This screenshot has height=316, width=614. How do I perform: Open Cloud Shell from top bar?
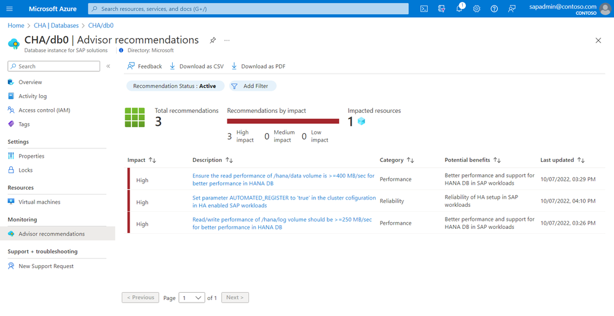(x=423, y=9)
